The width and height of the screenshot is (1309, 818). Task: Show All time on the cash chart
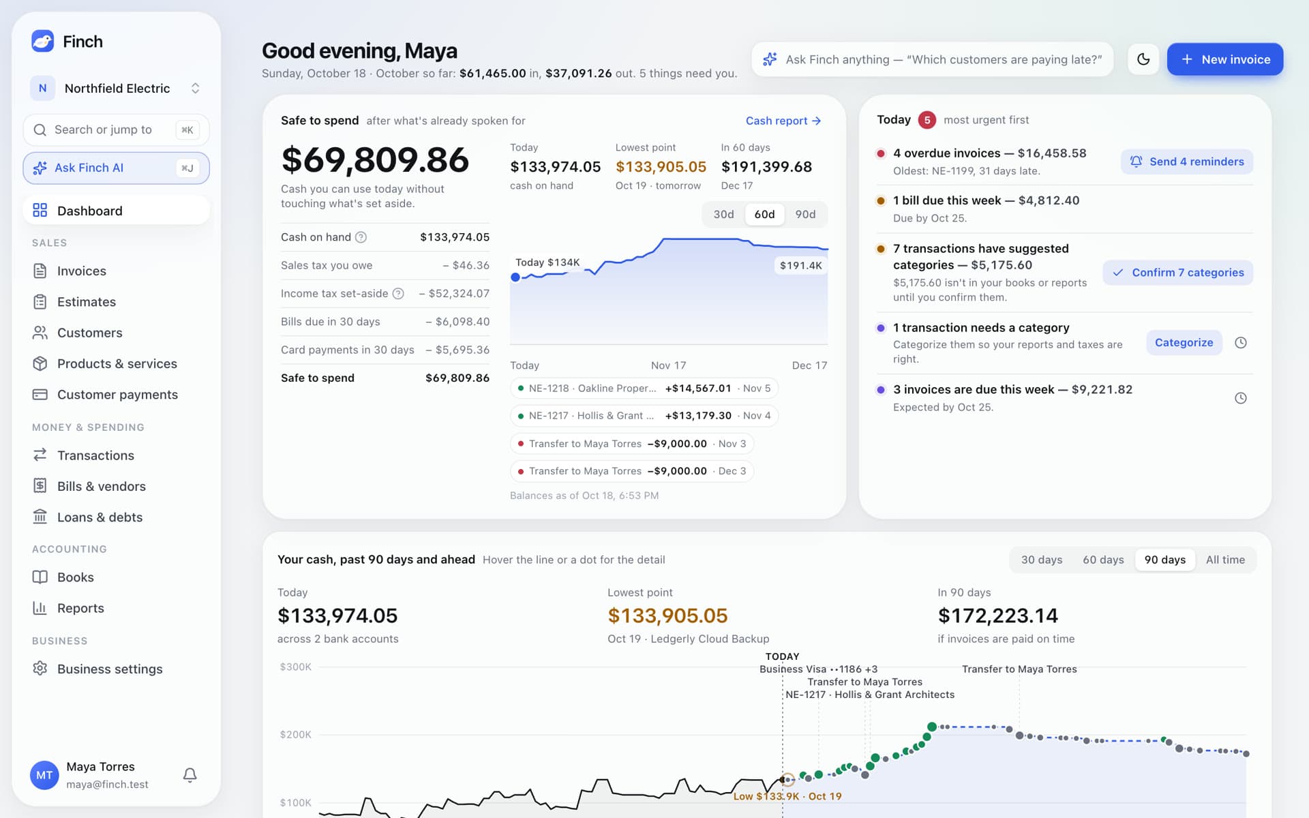[x=1225, y=560]
